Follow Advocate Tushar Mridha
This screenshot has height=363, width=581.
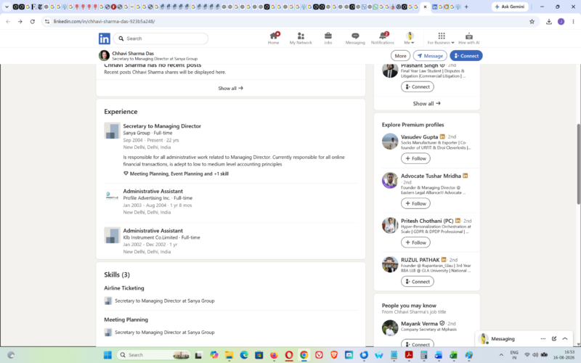click(x=415, y=203)
